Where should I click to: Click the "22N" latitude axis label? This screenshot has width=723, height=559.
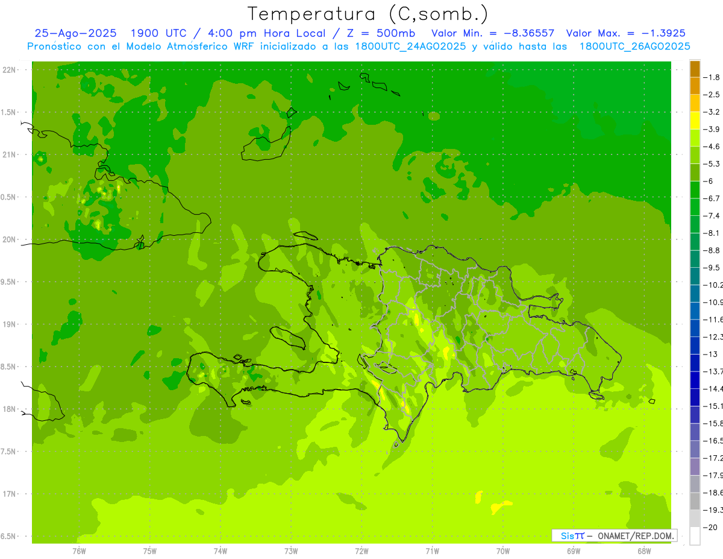(8, 70)
